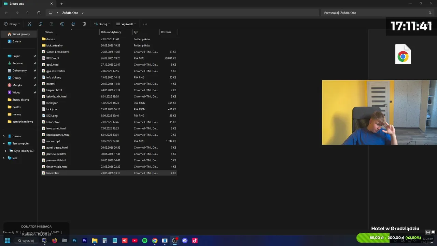
Task: Close the Źródła Obs tab
Action: tap(52, 4)
